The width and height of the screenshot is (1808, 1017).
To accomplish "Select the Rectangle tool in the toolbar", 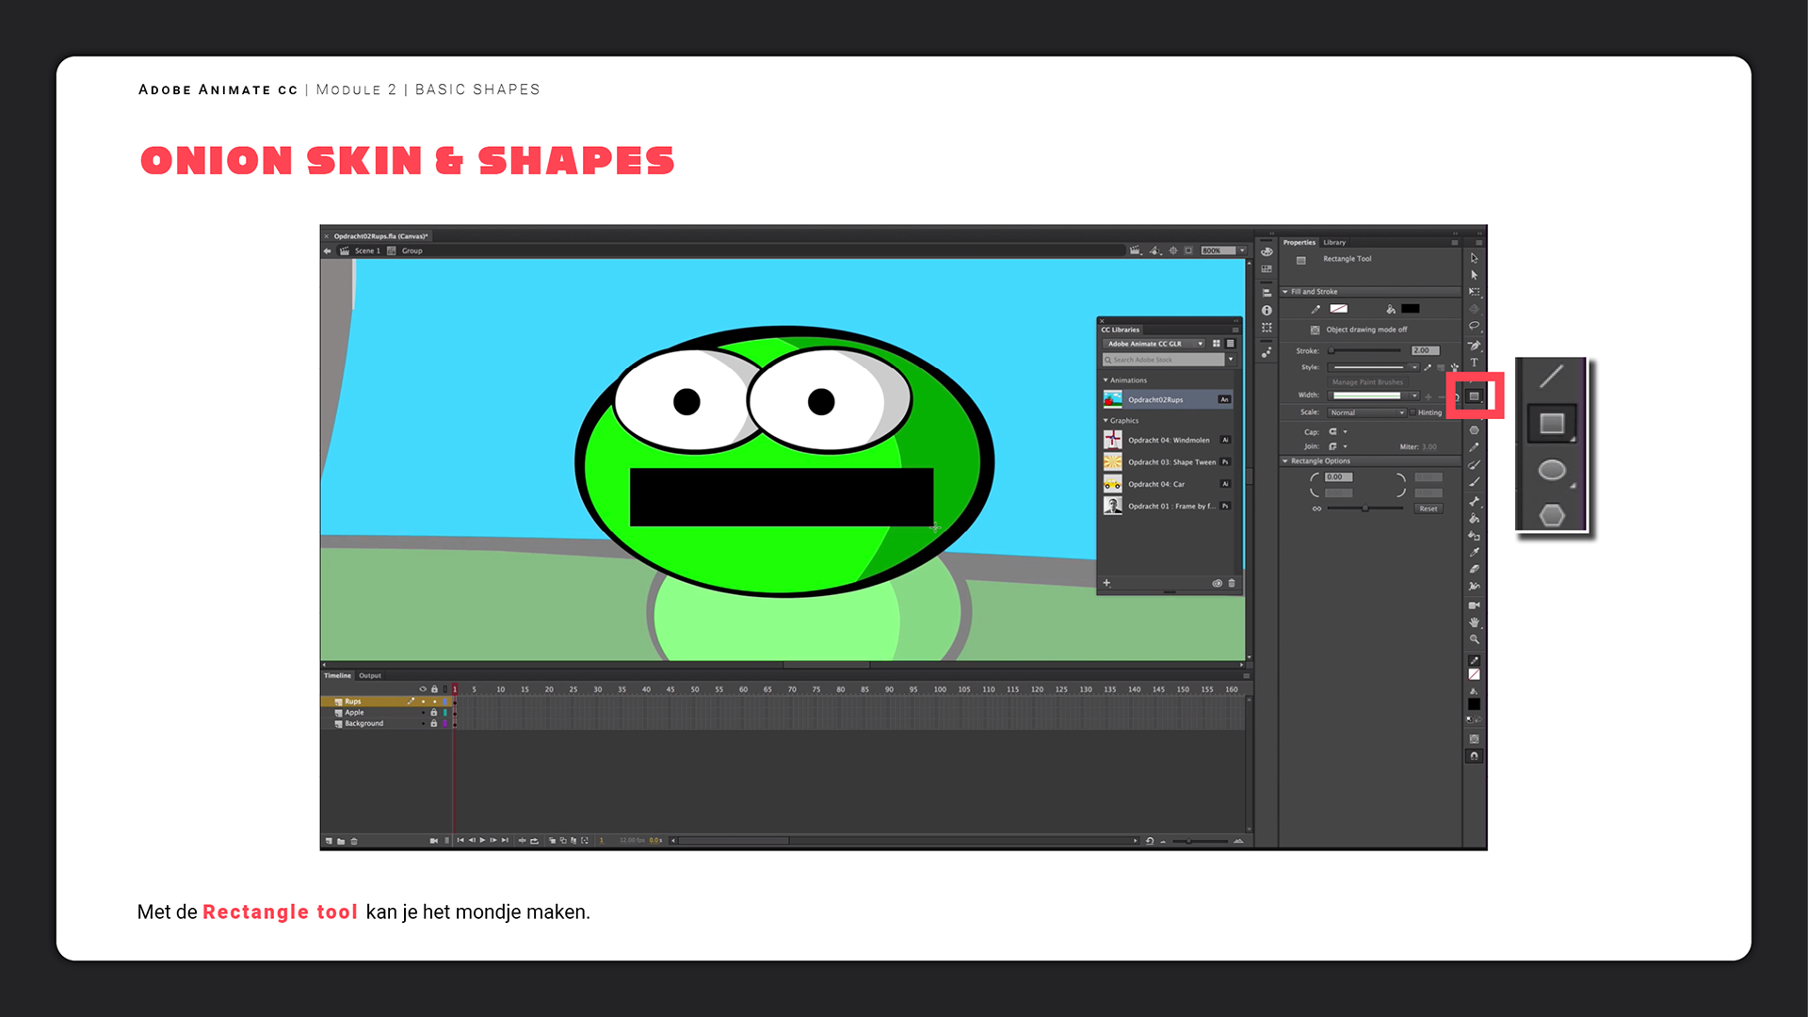I will click(1474, 396).
